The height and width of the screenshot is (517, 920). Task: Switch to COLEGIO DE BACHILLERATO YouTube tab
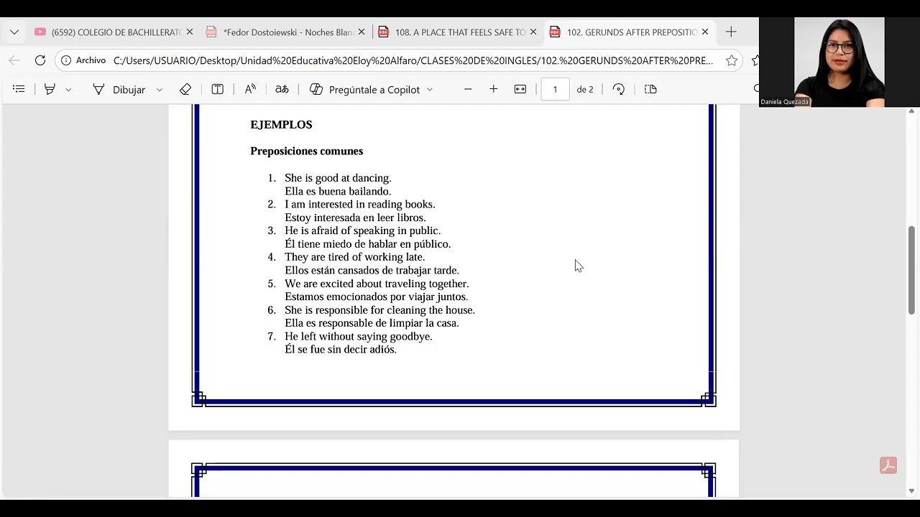point(108,32)
